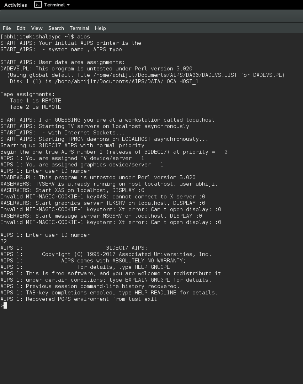Image resolution: width=303 pixels, height=384 pixels.
Task: Click the 'Tape 1 is REMOTE' line
Action: pos(36,101)
